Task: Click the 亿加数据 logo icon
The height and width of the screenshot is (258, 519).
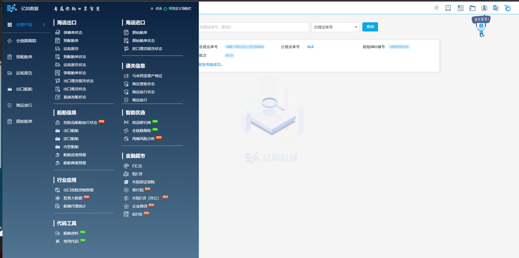Action: coord(12,8)
